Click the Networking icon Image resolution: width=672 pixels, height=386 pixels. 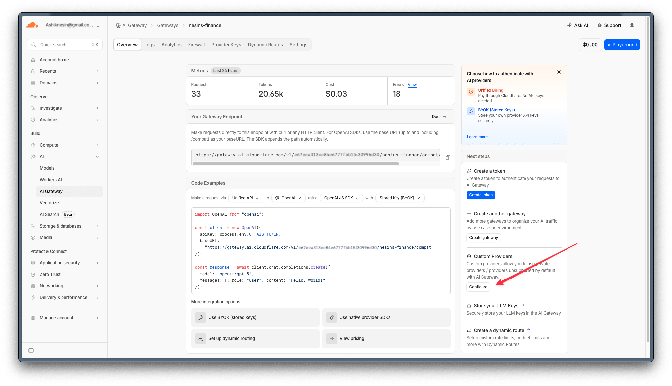tap(33, 286)
